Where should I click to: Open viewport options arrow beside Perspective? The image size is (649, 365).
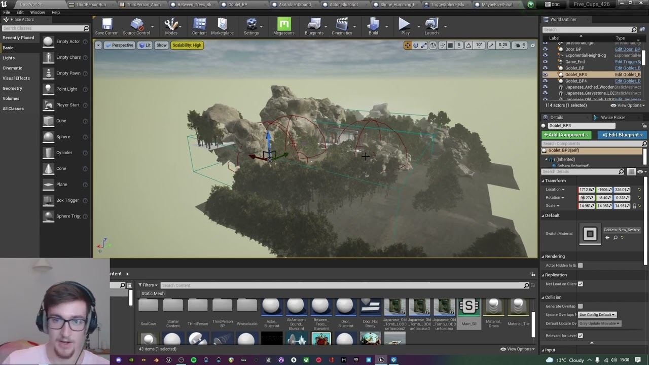98,45
